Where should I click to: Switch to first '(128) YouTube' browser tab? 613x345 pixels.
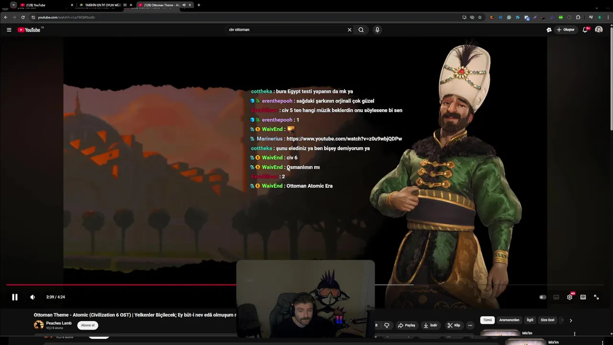coord(43,5)
